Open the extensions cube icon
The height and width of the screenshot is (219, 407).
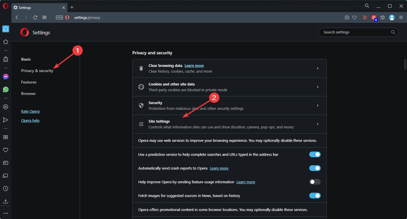[383, 17]
